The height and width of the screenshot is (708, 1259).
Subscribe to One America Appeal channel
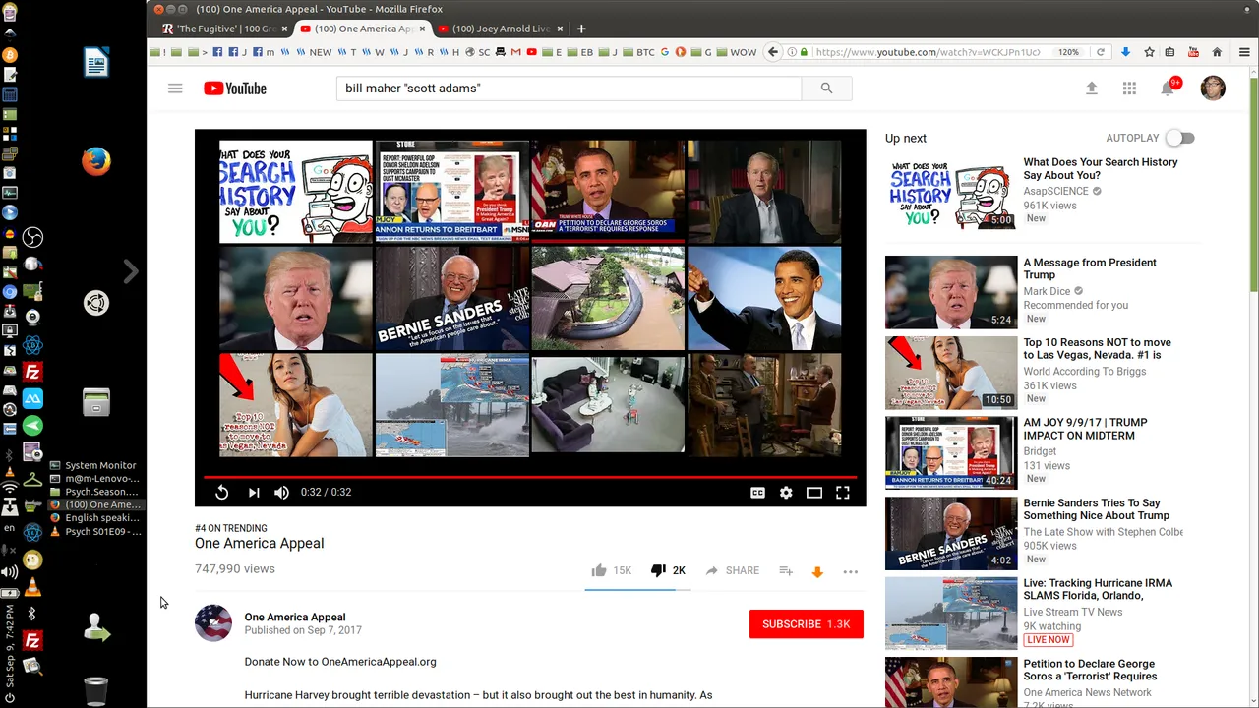coord(807,624)
